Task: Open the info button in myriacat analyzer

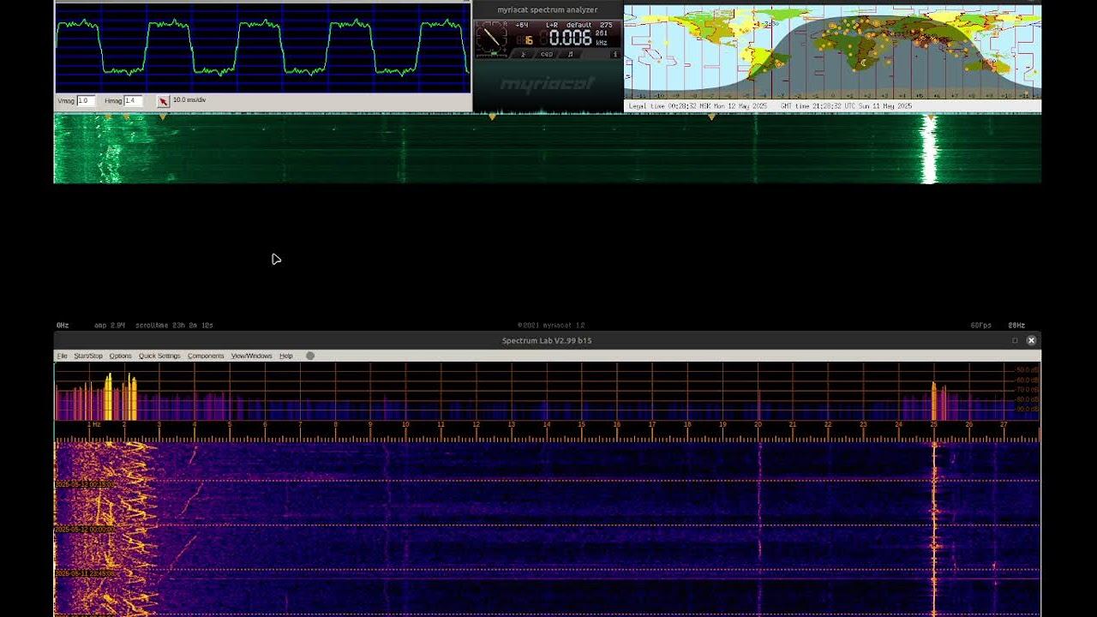Action: pos(614,54)
